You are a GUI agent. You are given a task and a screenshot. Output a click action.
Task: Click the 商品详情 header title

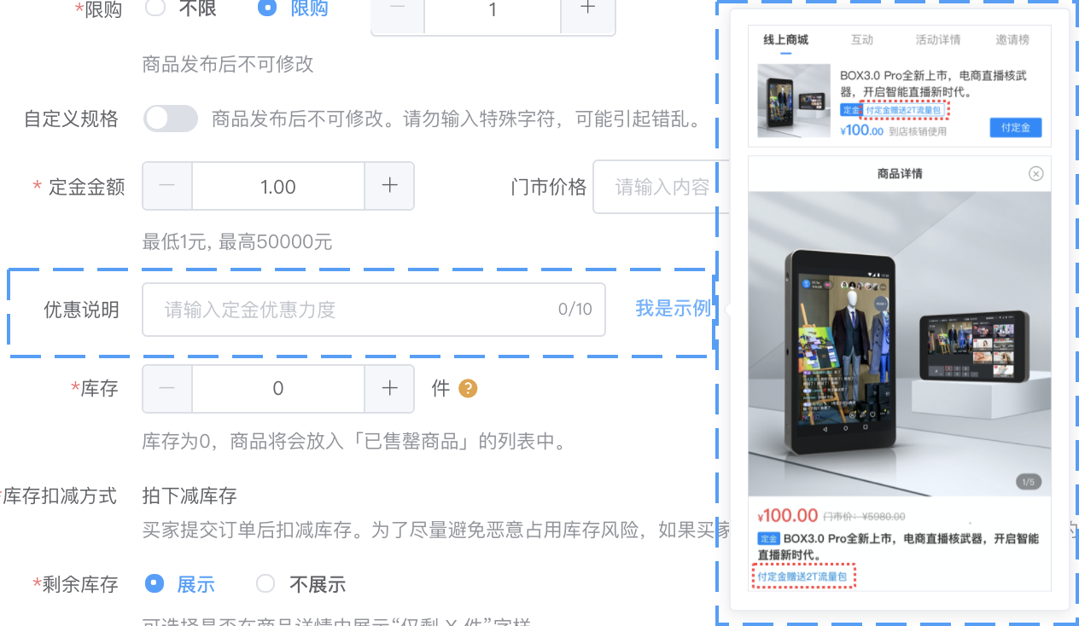click(x=900, y=174)
